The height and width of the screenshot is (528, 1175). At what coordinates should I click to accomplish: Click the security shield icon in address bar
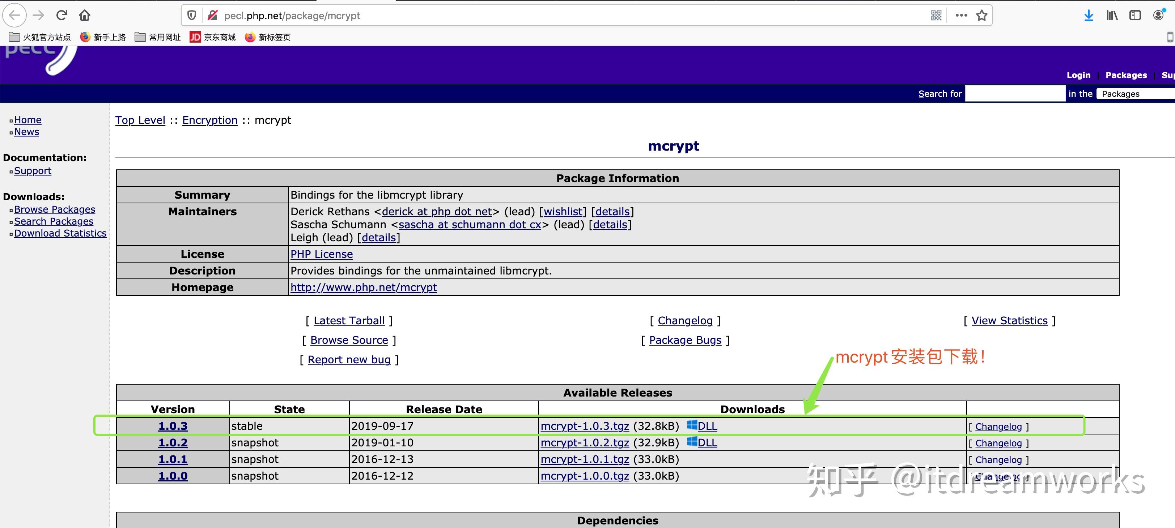point(193,15)
